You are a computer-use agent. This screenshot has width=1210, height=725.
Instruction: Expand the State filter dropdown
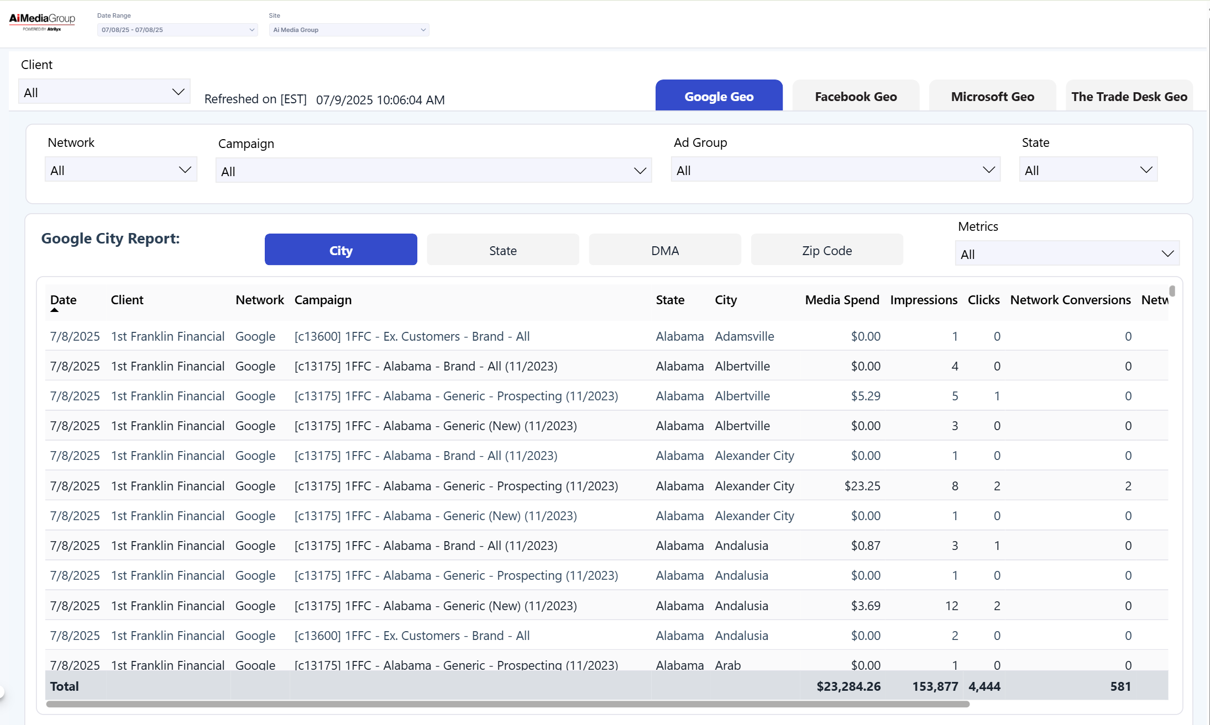(x=1088, y=170)
